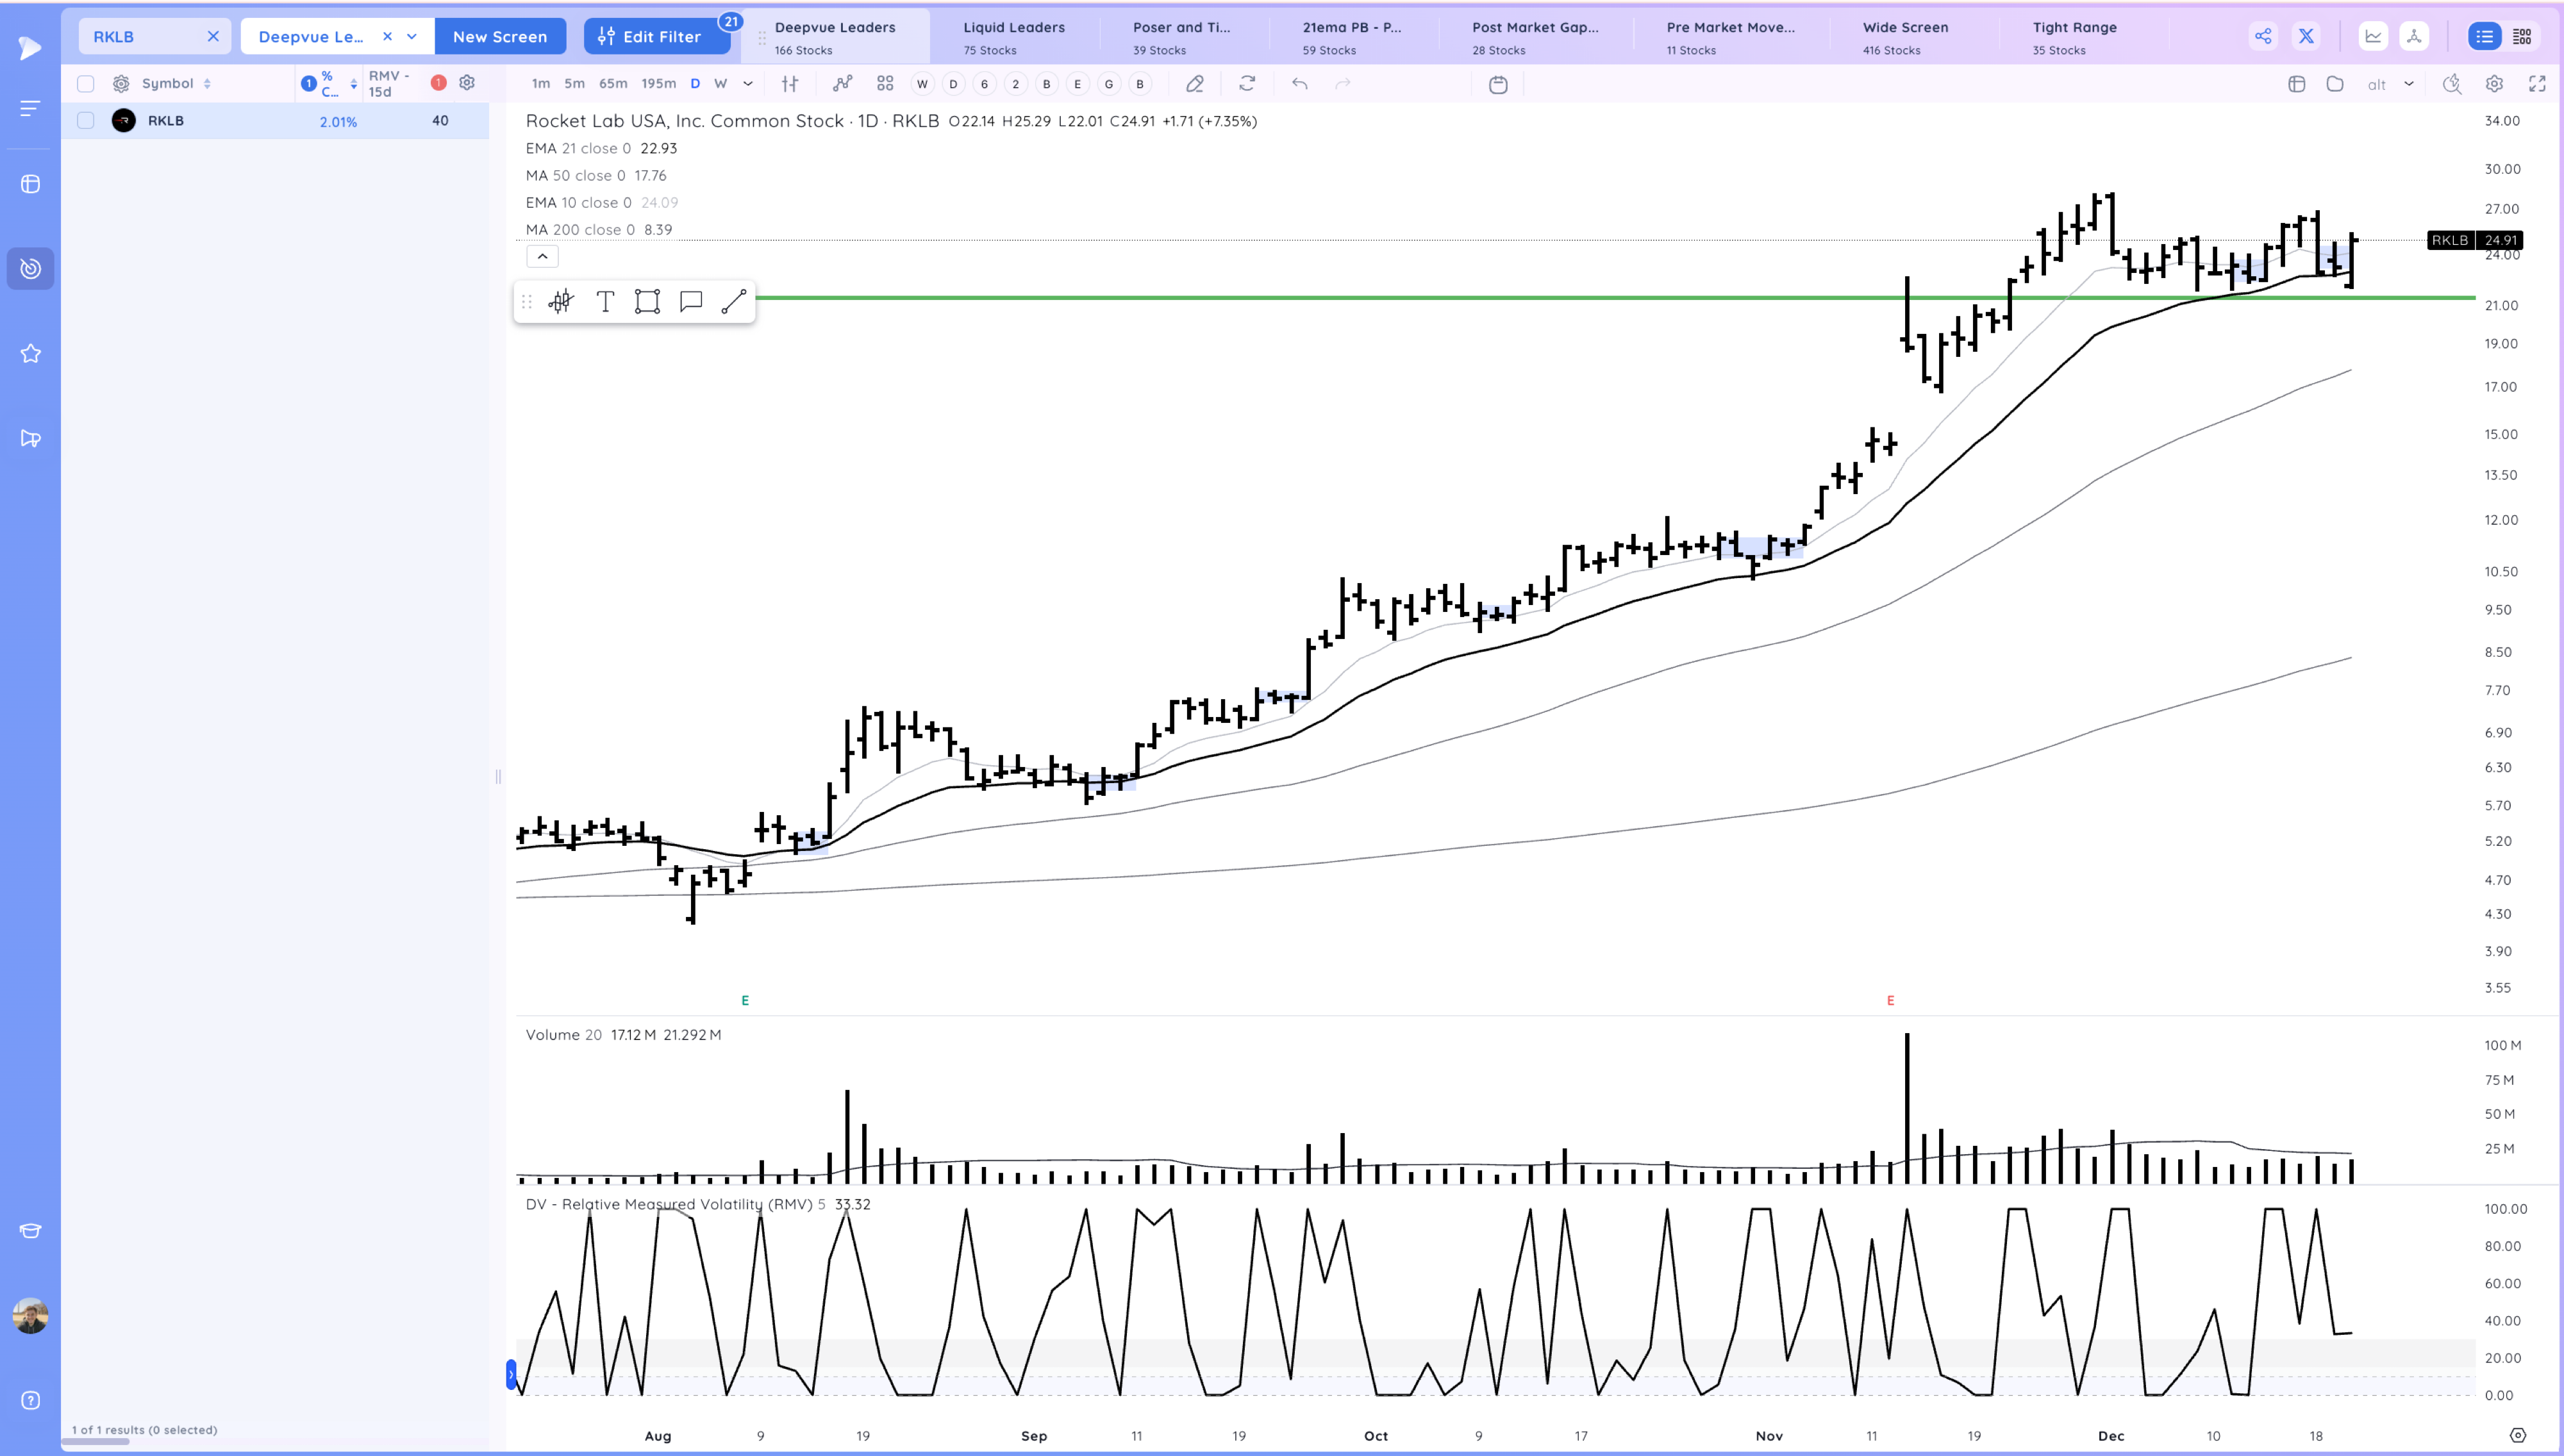Click the New Screen button
Image resolution: width=2564 pixels, height=1456 pixels.
pyautogui.click(x=500, y=37)
